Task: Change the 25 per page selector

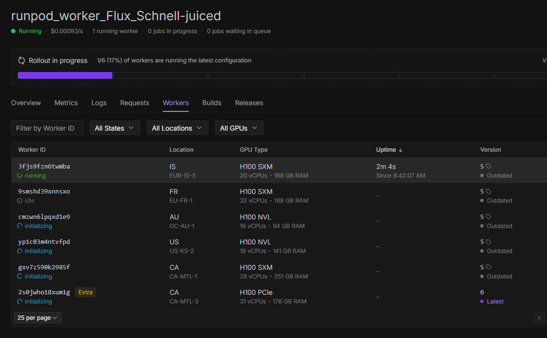Action: click(37, 318)
